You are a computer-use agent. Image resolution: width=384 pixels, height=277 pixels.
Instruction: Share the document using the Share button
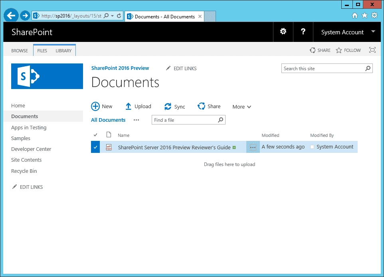click(x=209, y=106)
